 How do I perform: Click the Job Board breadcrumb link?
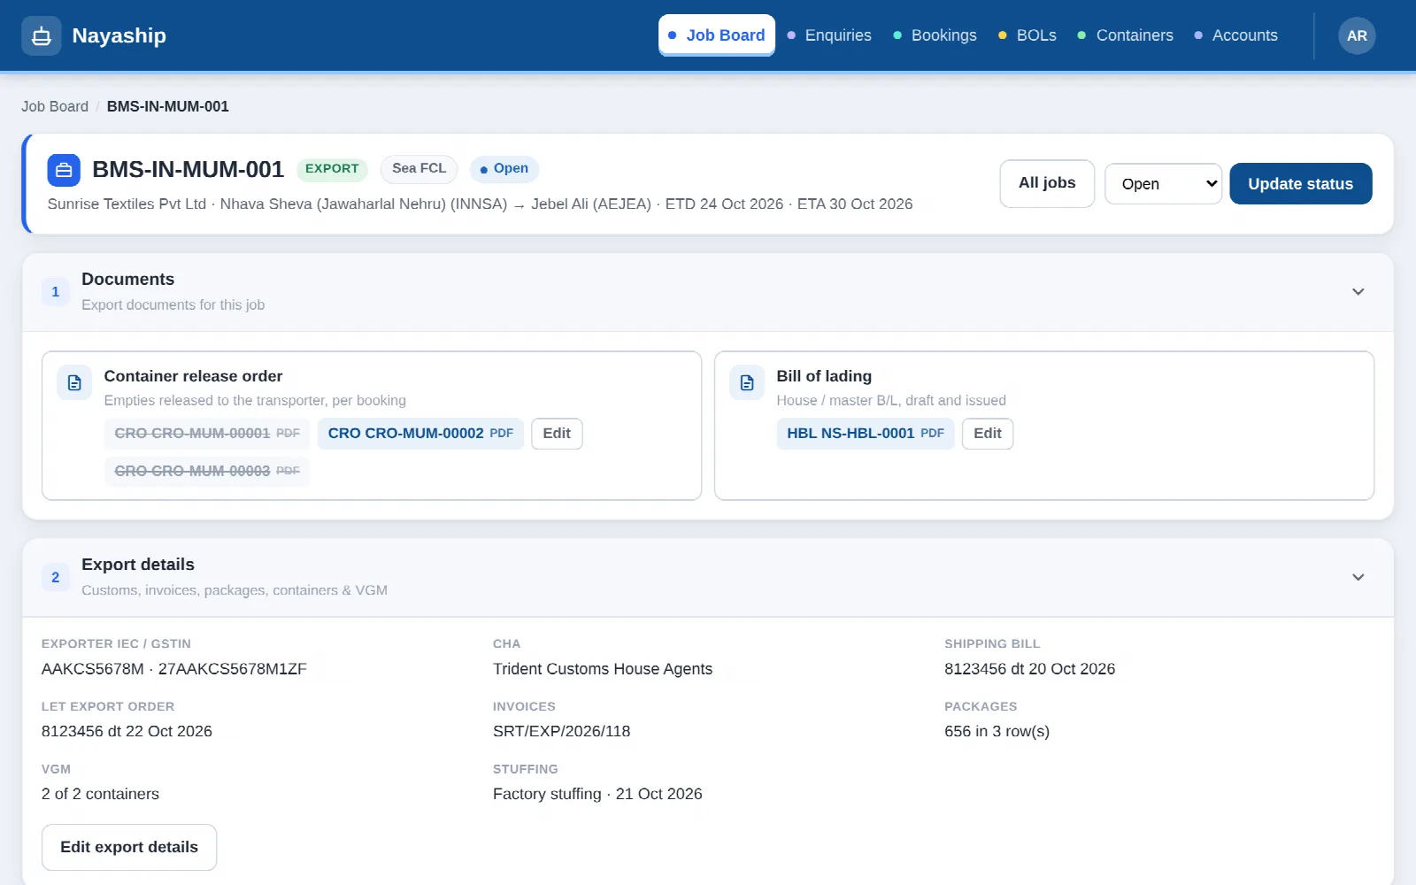(55, 106)
